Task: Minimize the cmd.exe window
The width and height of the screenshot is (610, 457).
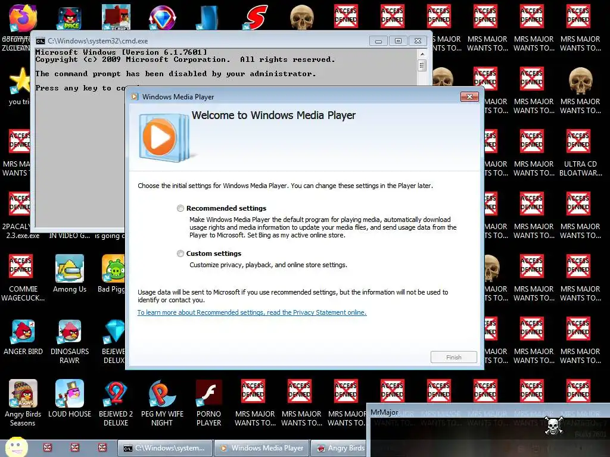Action: point(378,41)
